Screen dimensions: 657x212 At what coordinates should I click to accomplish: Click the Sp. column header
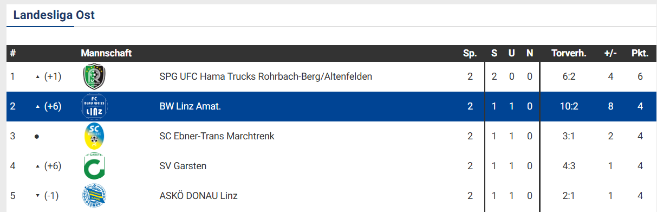(470, 53)
